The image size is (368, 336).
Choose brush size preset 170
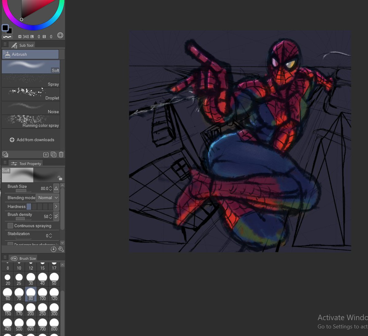19,310
